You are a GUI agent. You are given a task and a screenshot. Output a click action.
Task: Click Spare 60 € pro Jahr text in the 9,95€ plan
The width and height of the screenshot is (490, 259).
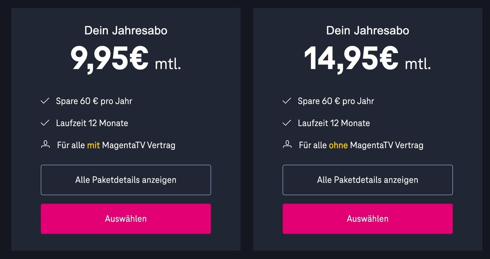[x=94, y=101]
